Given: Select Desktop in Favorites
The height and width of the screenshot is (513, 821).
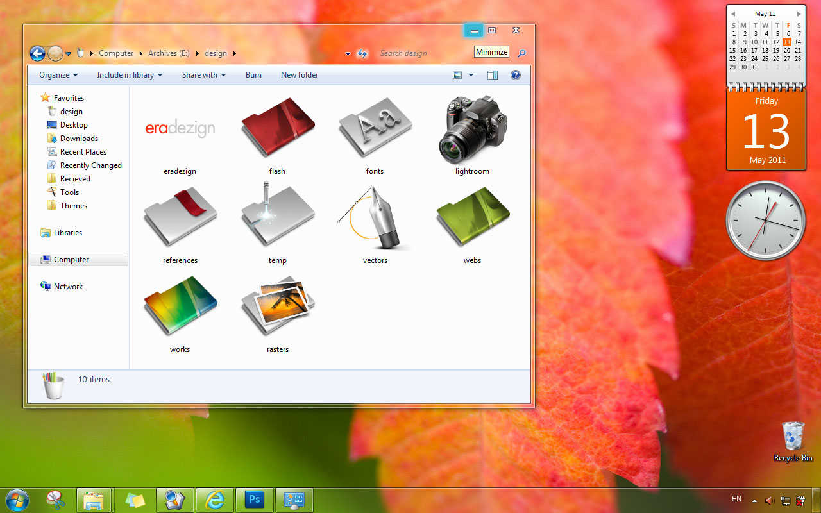Looking at the screenshot, I should coord(74,125).
